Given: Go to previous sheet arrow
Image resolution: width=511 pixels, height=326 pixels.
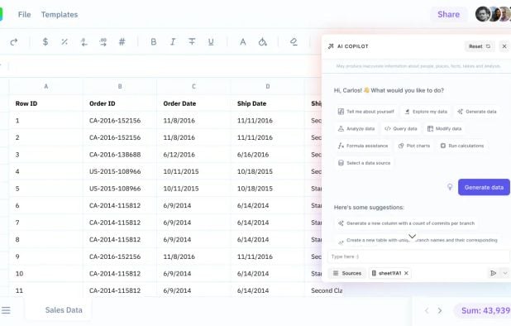Looking at the screenshot, I should pyautogui.click(x=427, y=310).
